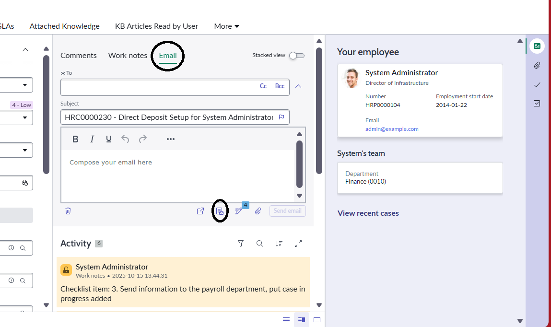Click the Send email button
This screenshot has height=327, width=551.
tap(287, 211)
